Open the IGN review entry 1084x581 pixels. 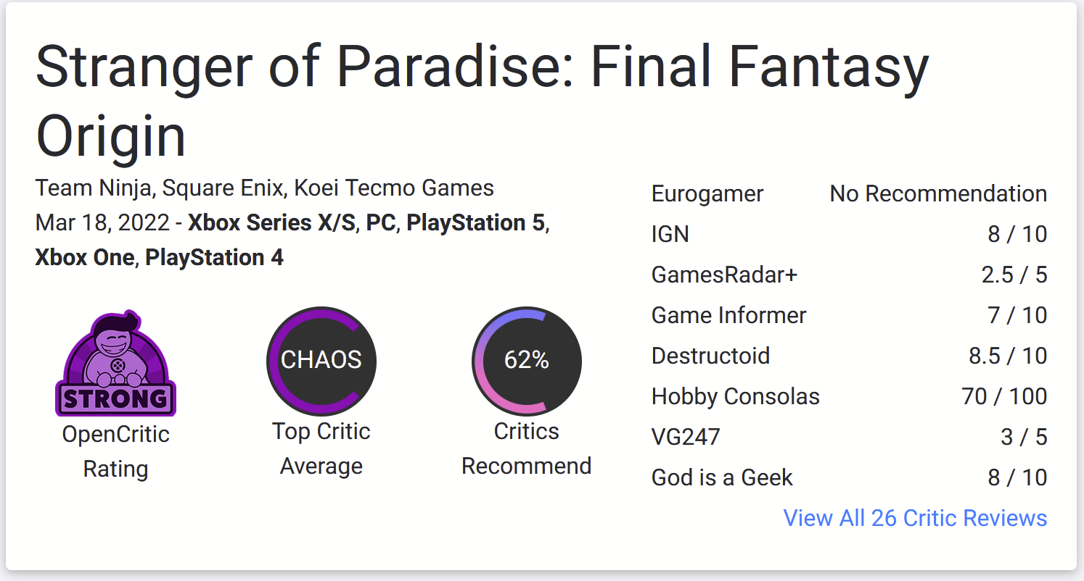pos(850,235)
